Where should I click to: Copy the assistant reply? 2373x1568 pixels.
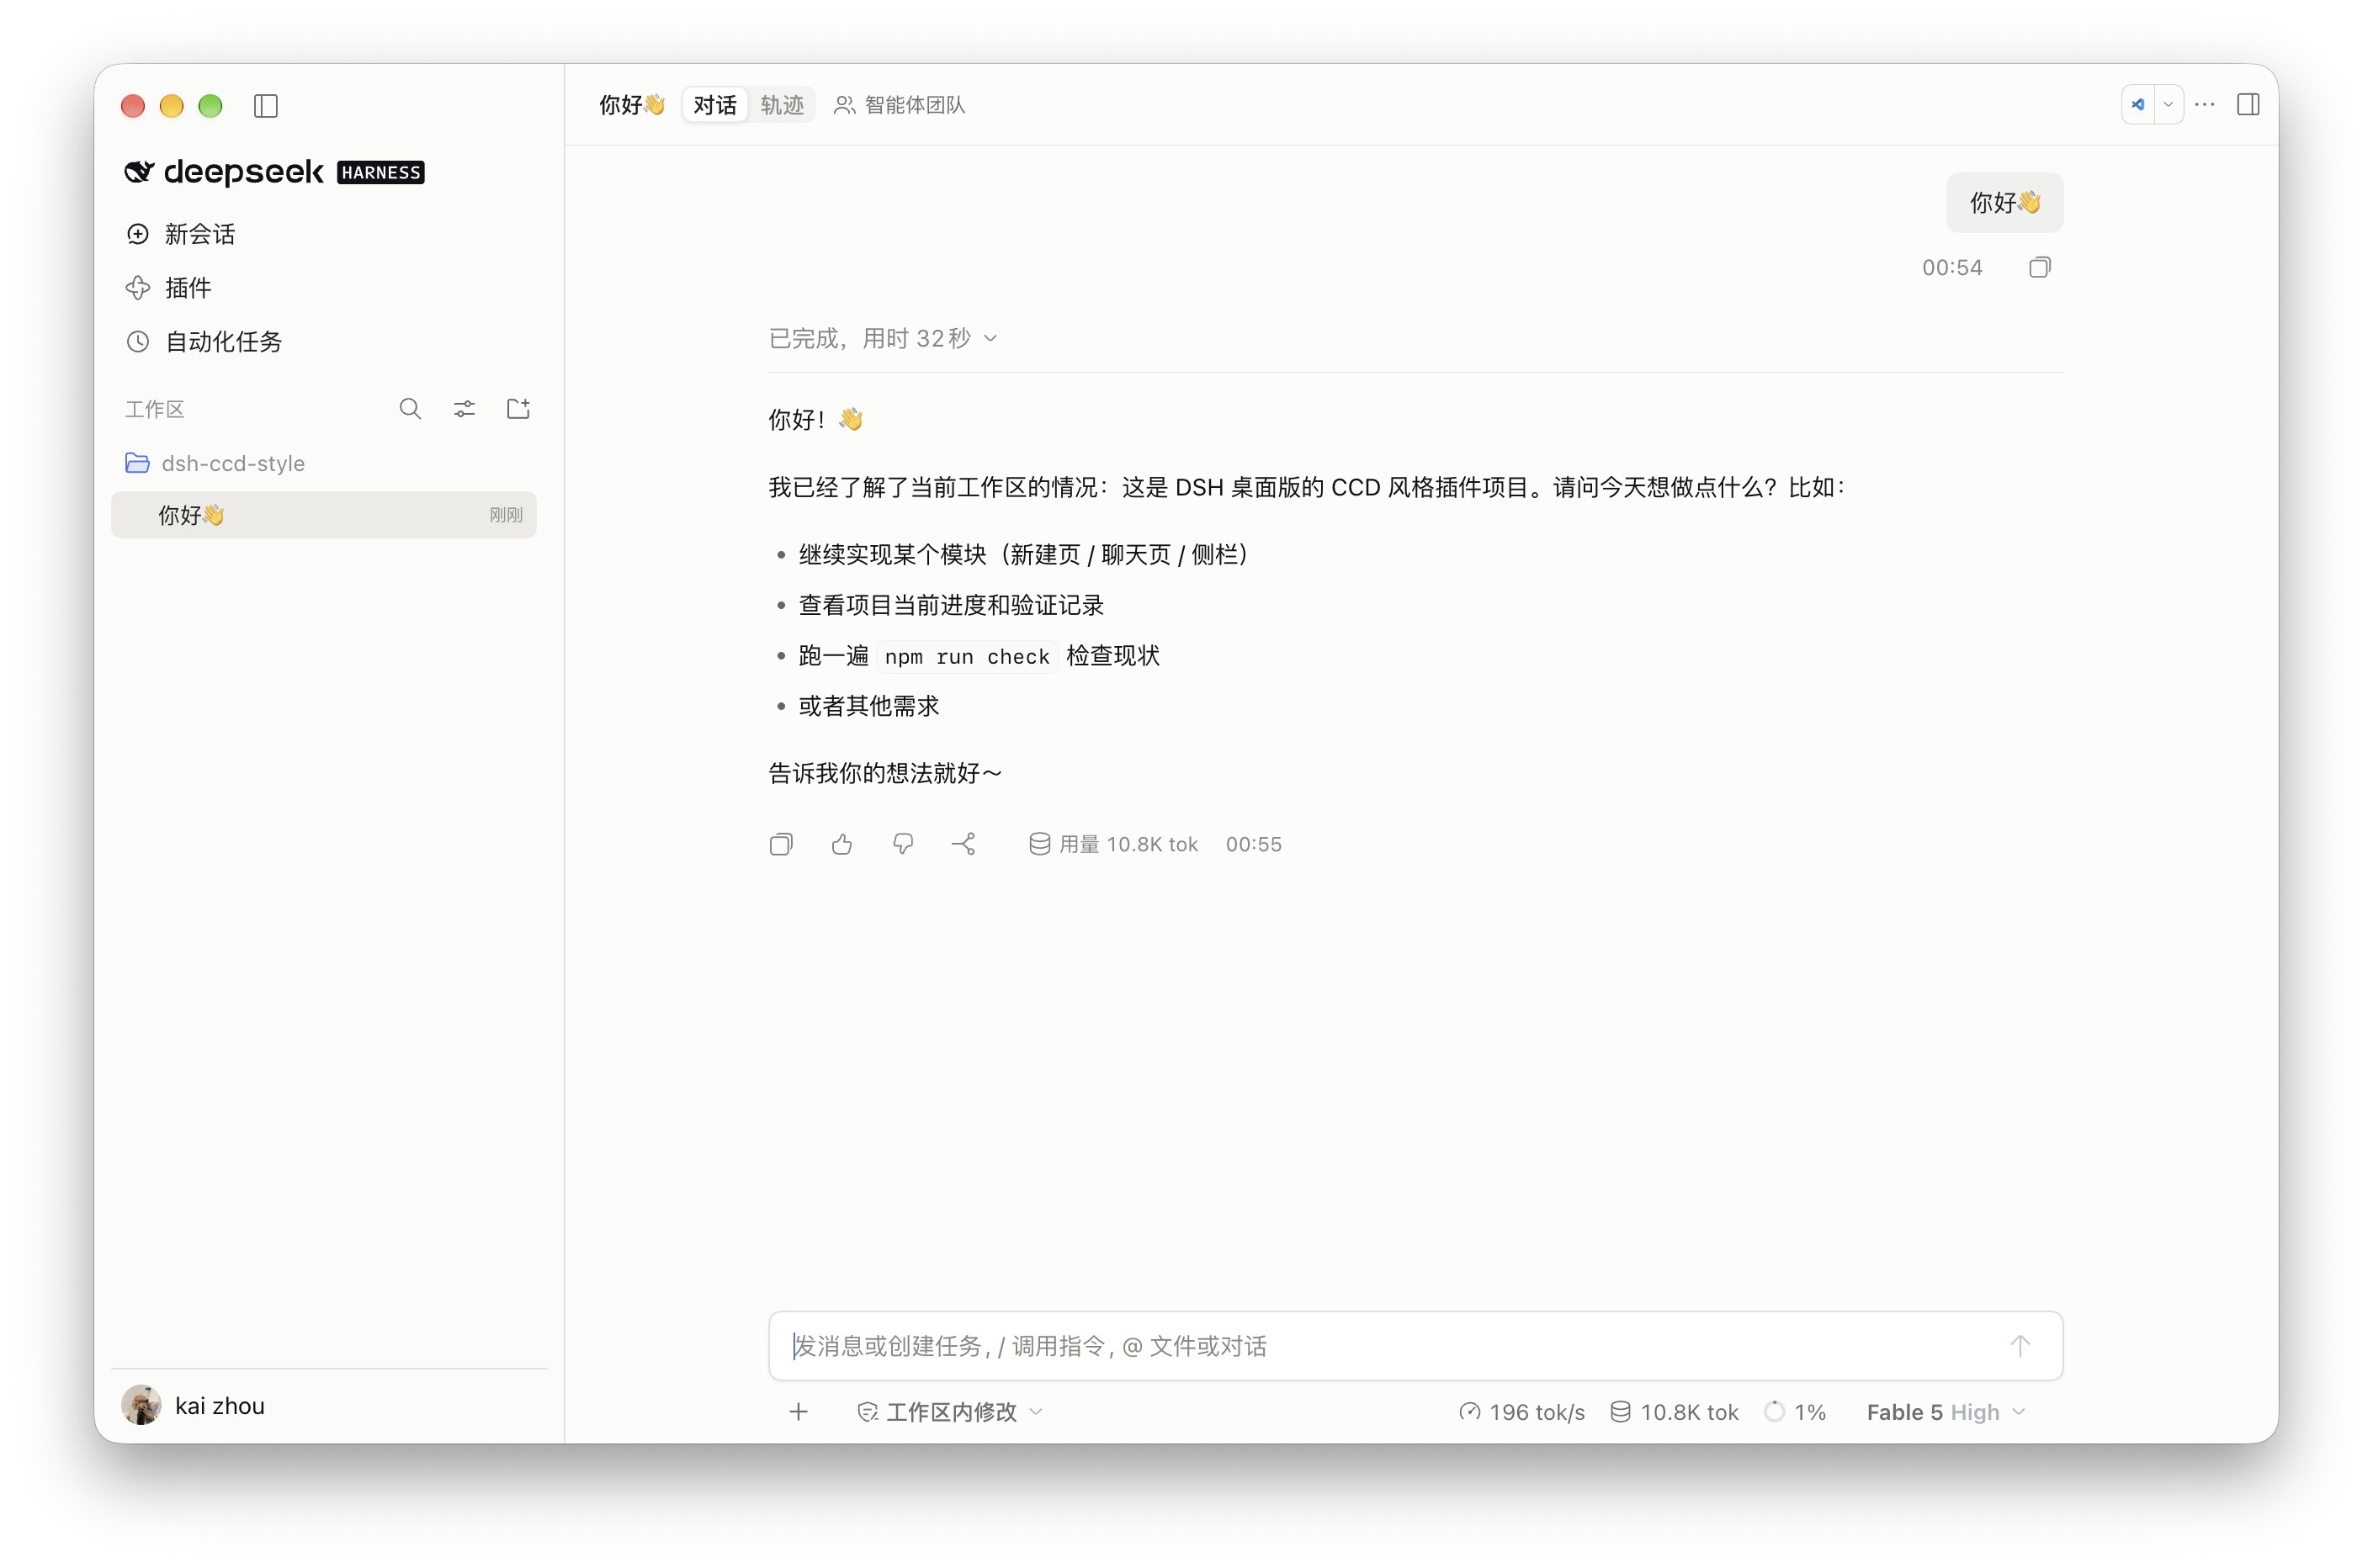[782, 845]
